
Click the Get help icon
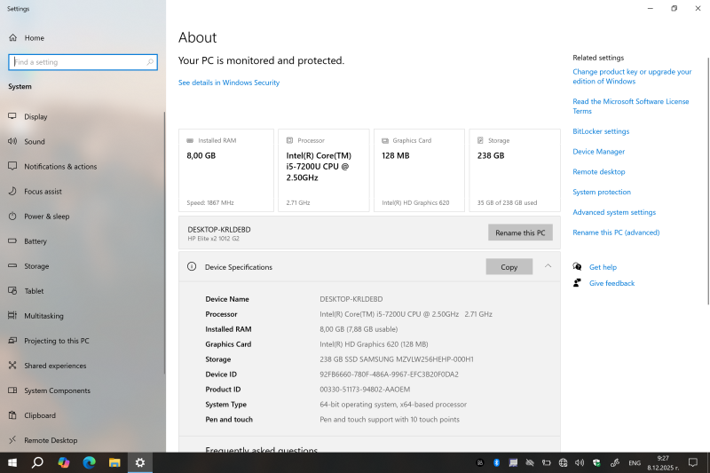pos(578,267)
